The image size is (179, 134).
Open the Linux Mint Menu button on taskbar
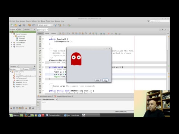tap(15, 115)
